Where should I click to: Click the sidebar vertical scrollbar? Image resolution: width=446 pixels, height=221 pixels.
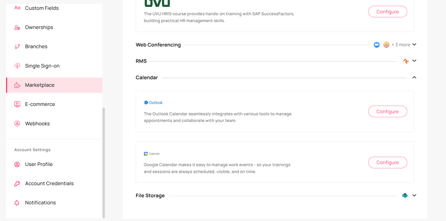click(104, 162)
